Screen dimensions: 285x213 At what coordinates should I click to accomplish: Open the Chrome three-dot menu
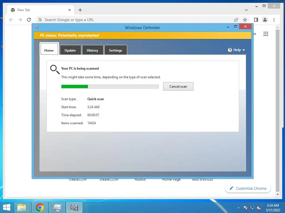click(274, 20)
